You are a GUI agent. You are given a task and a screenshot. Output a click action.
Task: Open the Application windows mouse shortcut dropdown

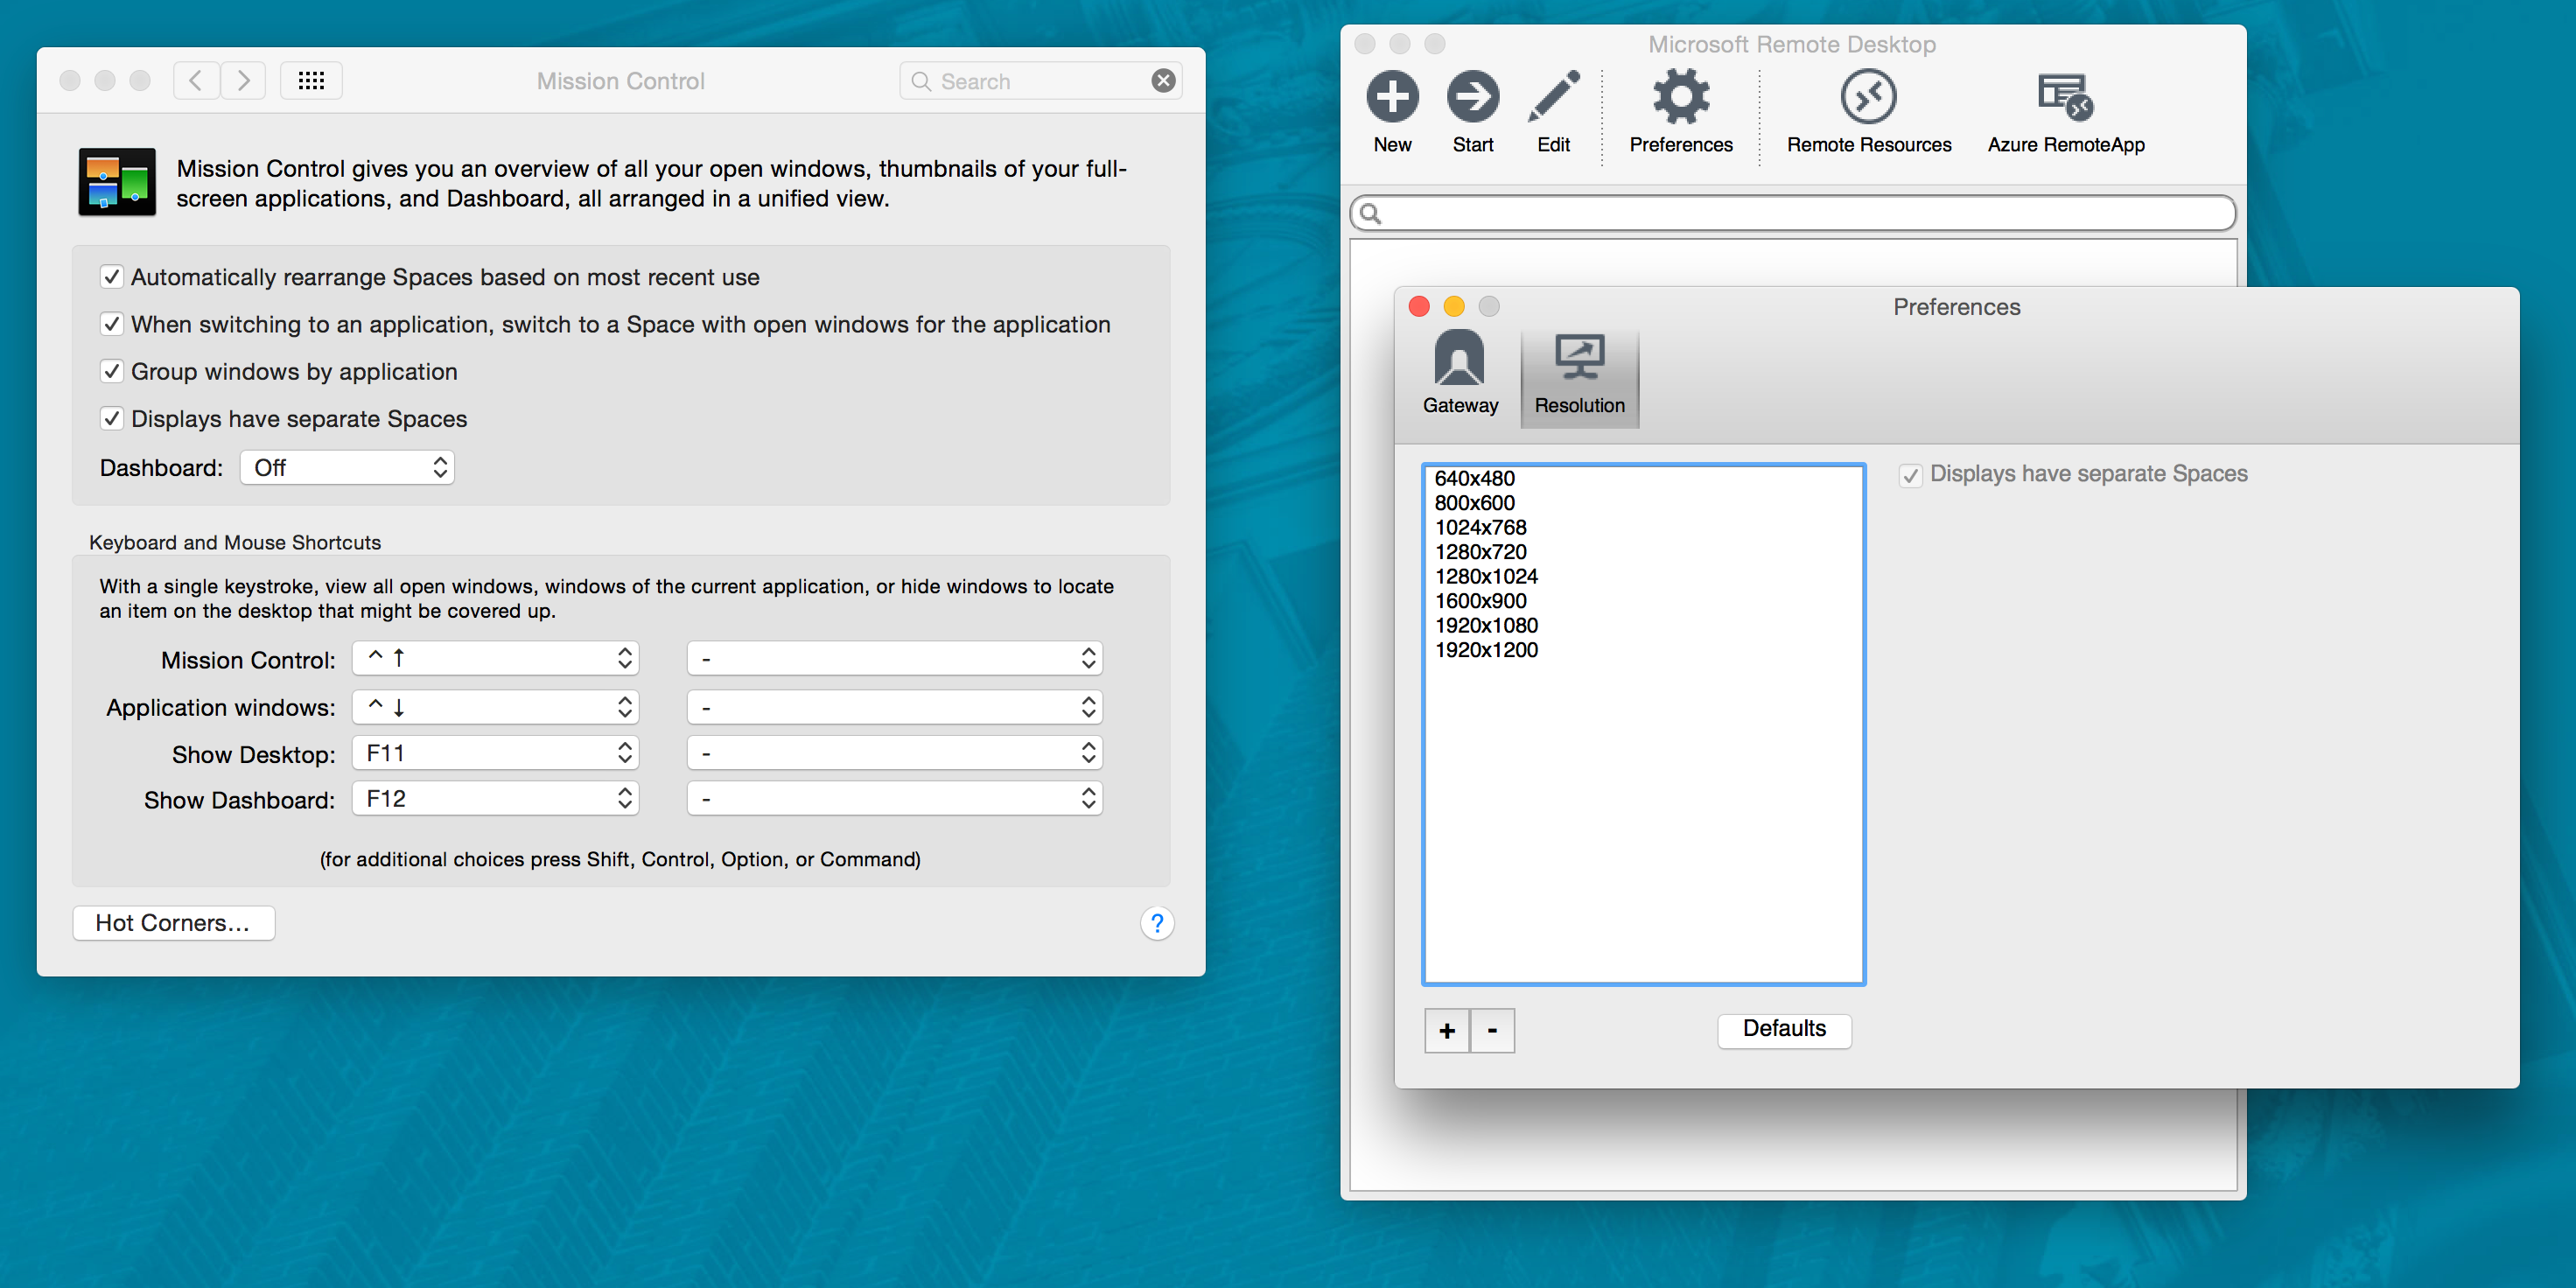pyautogui.click(x=895, y=707)
